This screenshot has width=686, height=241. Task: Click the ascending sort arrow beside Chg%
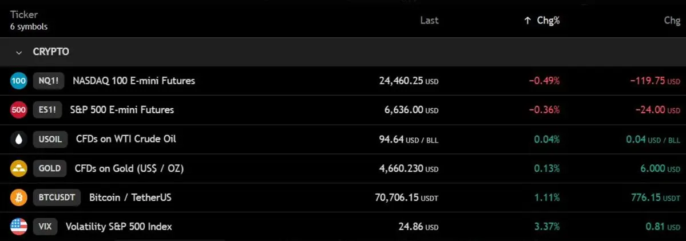pyautogui.click(x=528, y=21)
